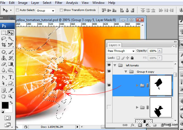Hide the left tomato group
The image size is (183, 130).
click(x=109, y=65)
